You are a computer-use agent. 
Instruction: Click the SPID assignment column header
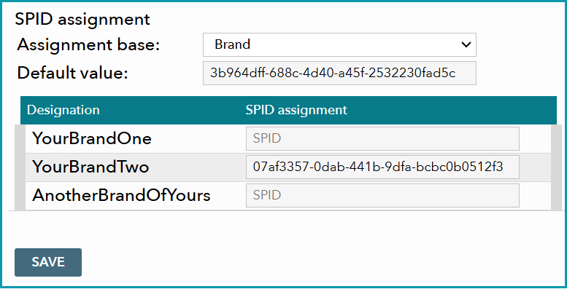(x=296, y=110)
